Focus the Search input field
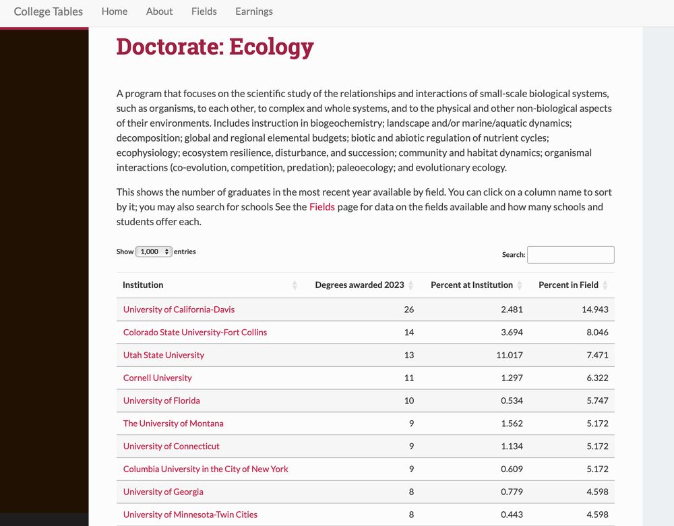 point(570,255)
